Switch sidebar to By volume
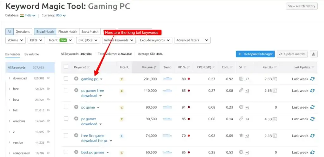 (x=32, y=54)
